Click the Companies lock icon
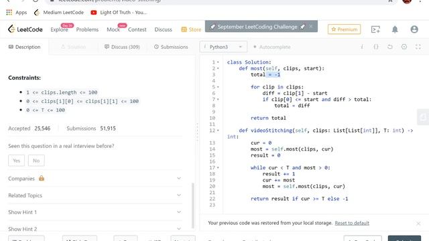The height and width of the screenshot is (241, 429). tap(42, 178)
